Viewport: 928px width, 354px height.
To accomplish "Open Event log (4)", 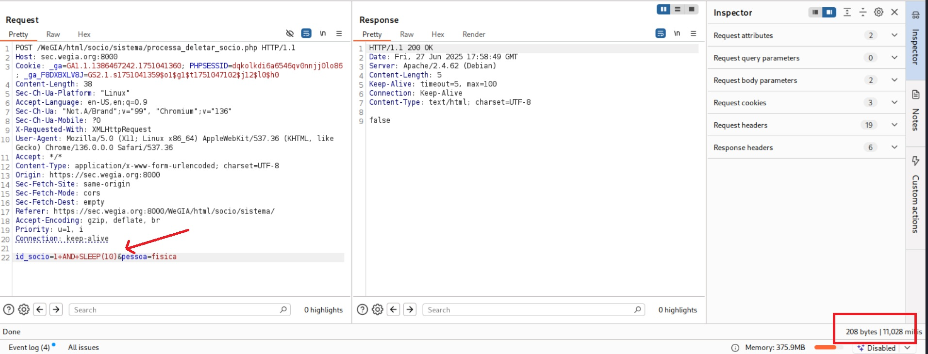I will pyautogui.click(x=29, y=347).
